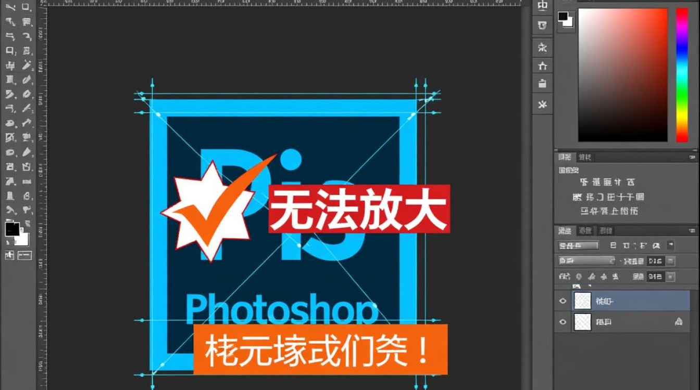Screen dimensions: 700x390
Task: Toggle visibility of the bottom layer
Action: point(562,322)
